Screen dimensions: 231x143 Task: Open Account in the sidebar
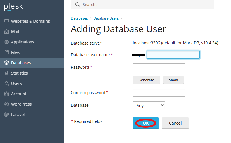click(x=32, y=94)
